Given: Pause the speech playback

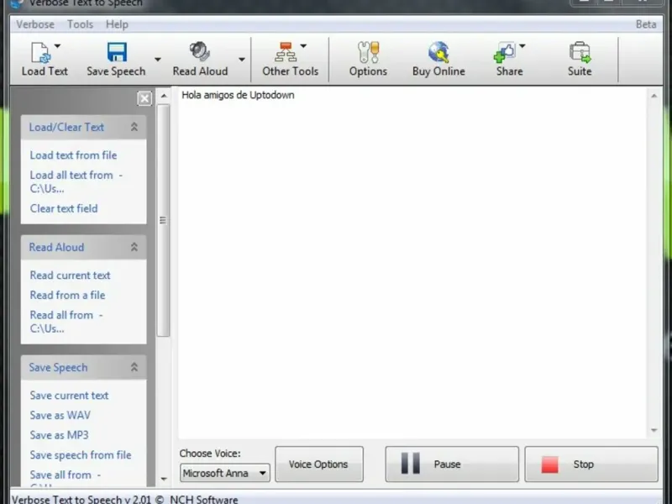Looking at the screenshot, I should click(451, 465).
